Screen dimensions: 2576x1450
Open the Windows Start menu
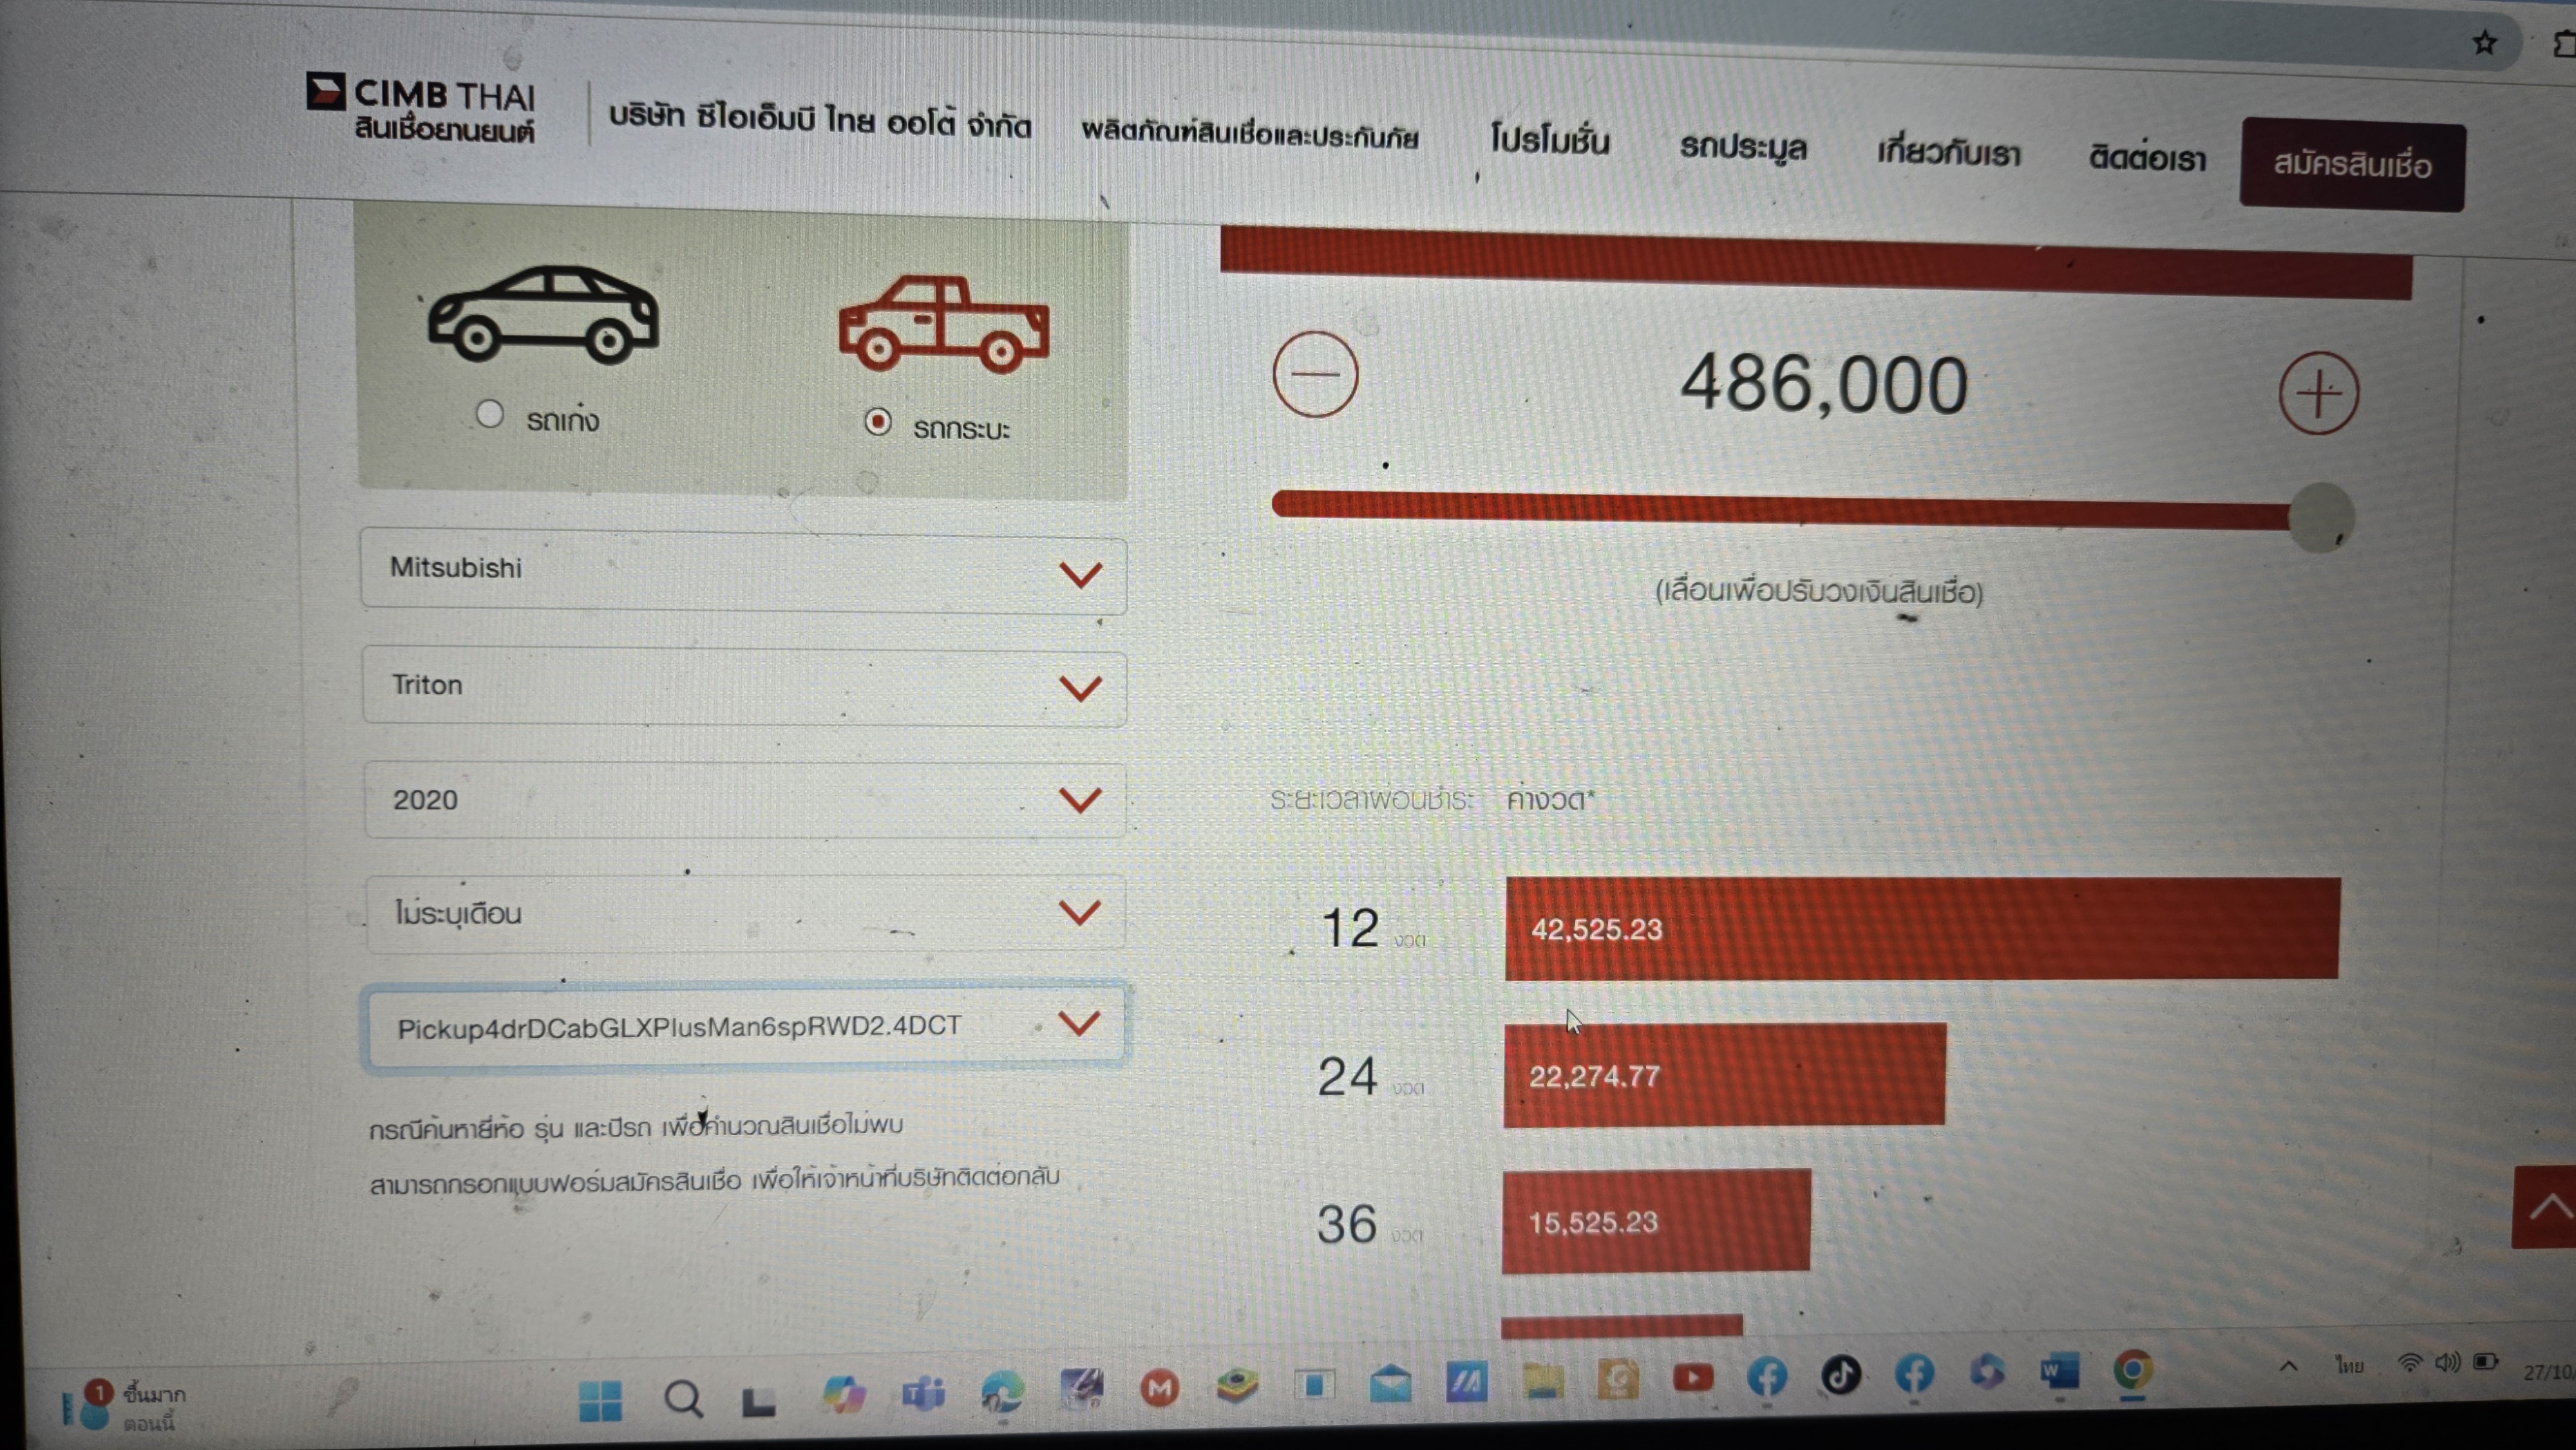(x=600, y=1400)
